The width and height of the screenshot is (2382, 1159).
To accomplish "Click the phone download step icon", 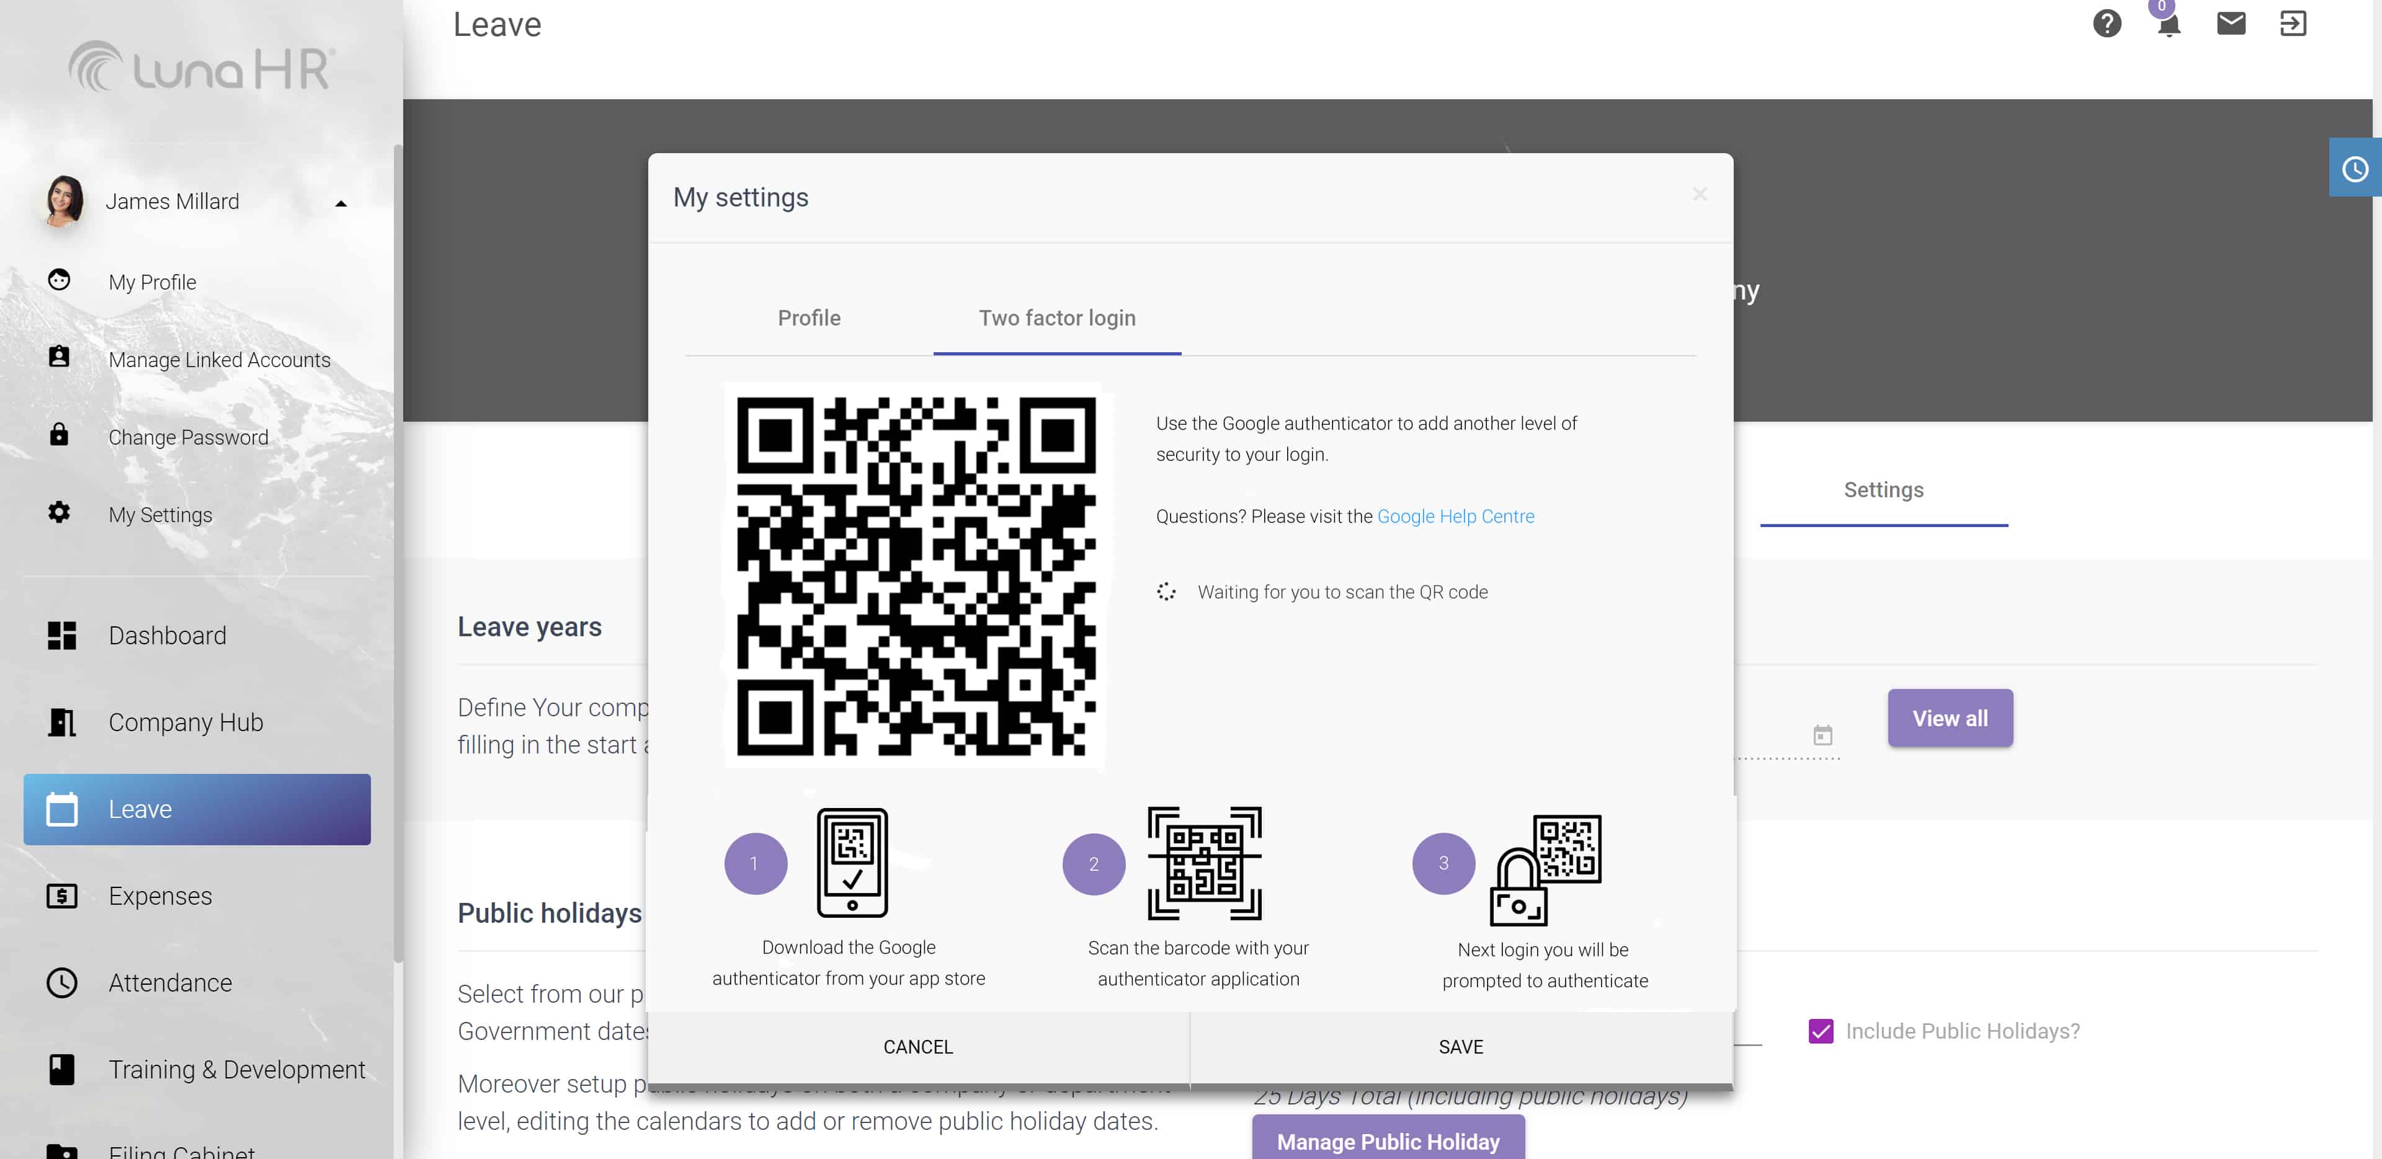I will tap(852, 863).
